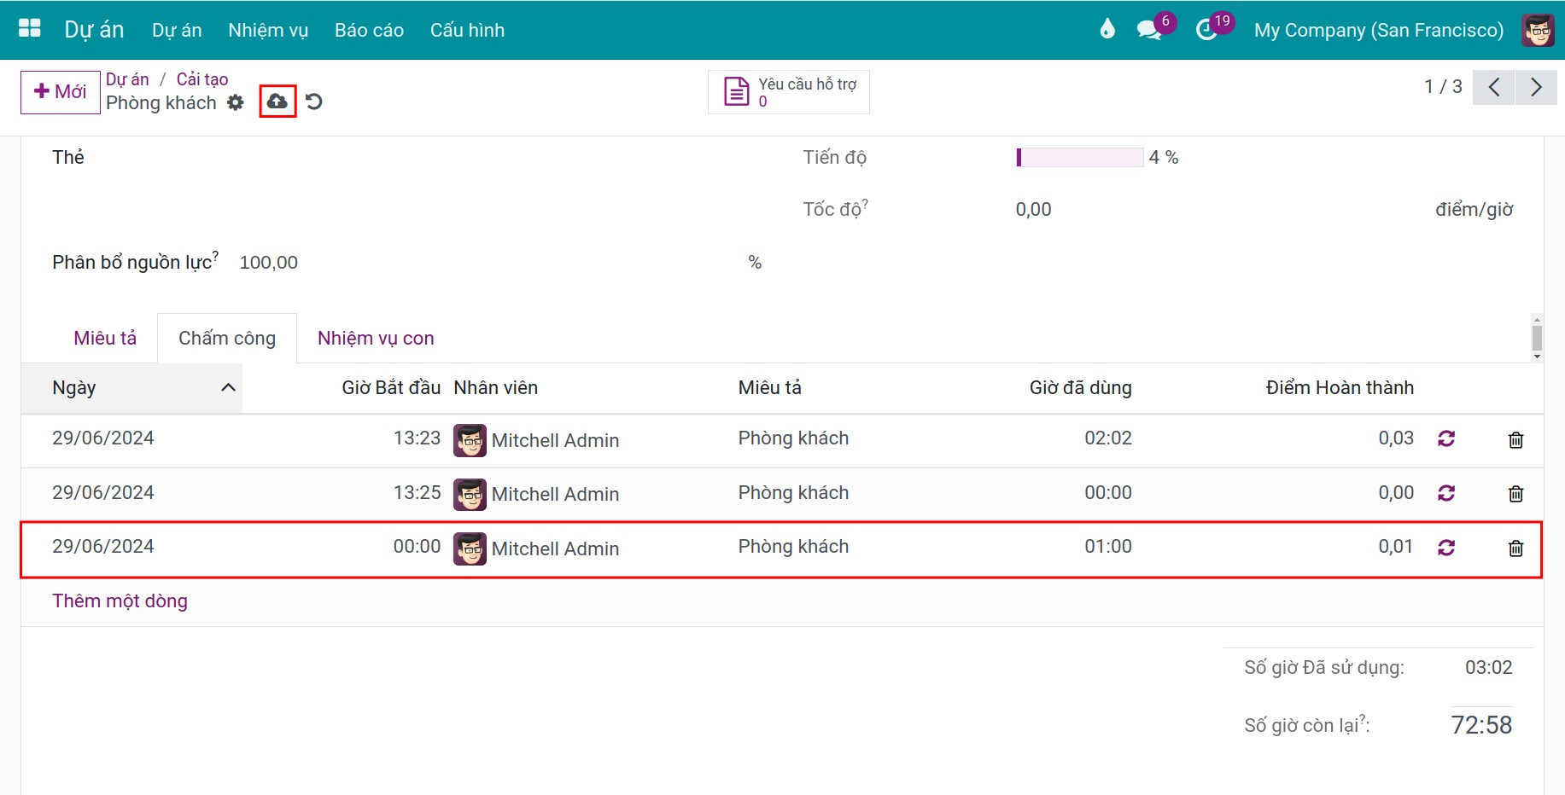
Task: Open the activities clock icon
Action: 1206,30
